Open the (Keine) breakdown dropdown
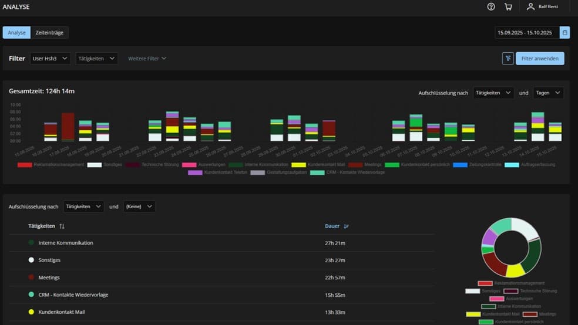Image resolution: width=578 pixels, height=325 pixels. [139, 206]
